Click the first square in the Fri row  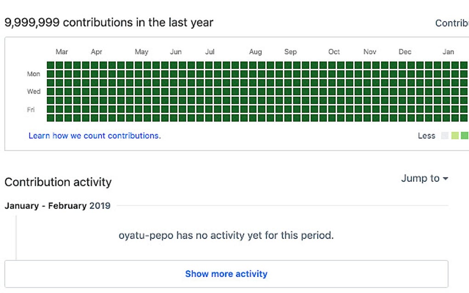pyautogui.click(x=50, y=109)
